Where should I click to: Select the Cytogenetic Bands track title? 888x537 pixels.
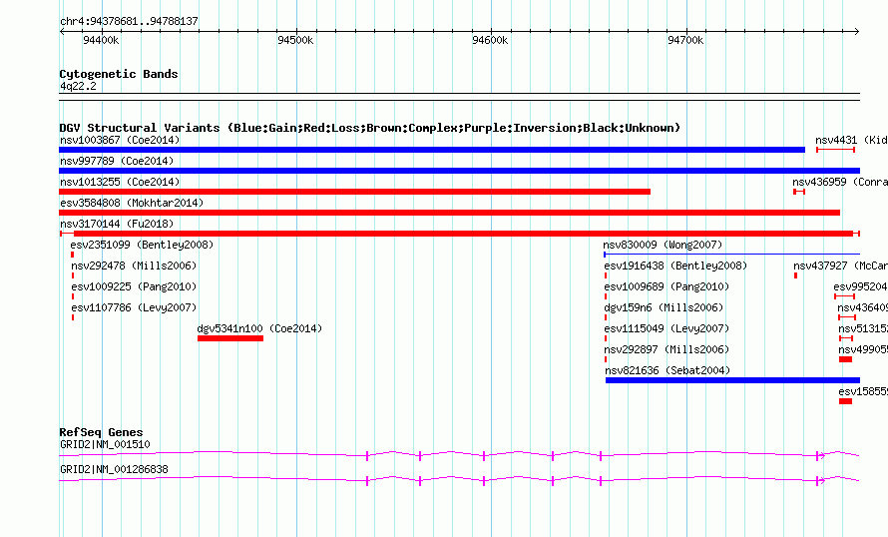[x=119, y=74]
